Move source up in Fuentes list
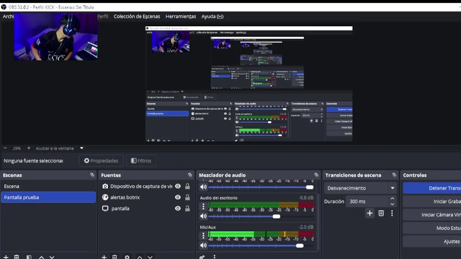The width and height of the screenshot is (461, 259). [139, 257]
